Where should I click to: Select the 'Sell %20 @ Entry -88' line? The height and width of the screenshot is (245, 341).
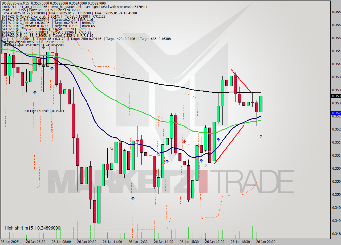click(x=47, y=35)
